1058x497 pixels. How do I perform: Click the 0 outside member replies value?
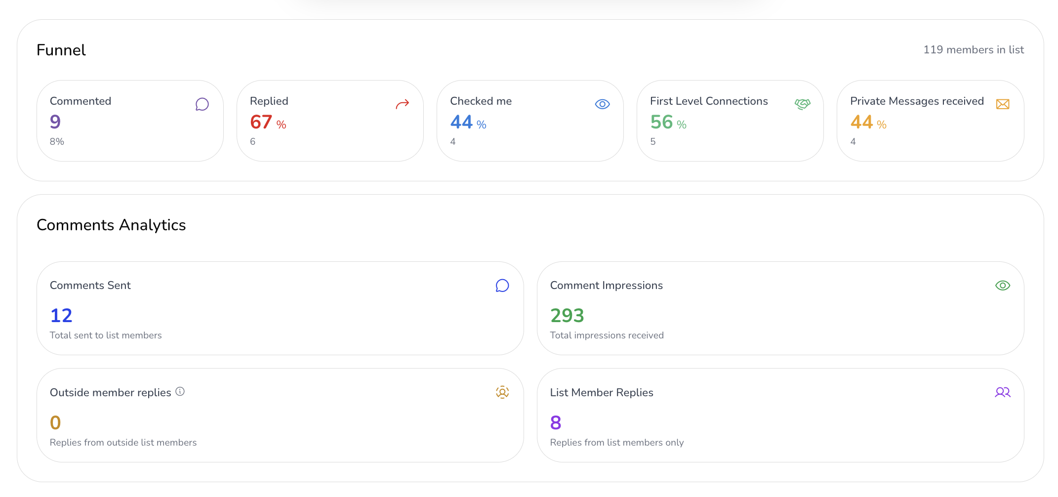pyautogui.click(x=55, y=422)
